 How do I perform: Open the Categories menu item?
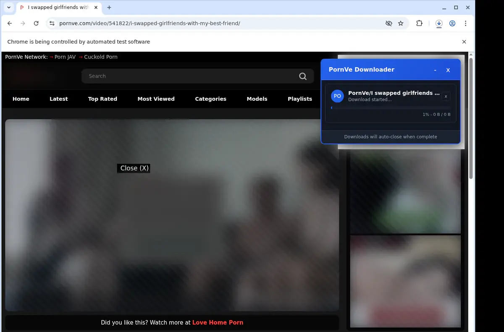pyautogui.click(x=211, y=99)
